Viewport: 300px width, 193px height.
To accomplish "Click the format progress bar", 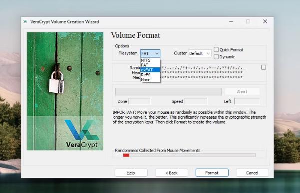I will pos(168,92).
